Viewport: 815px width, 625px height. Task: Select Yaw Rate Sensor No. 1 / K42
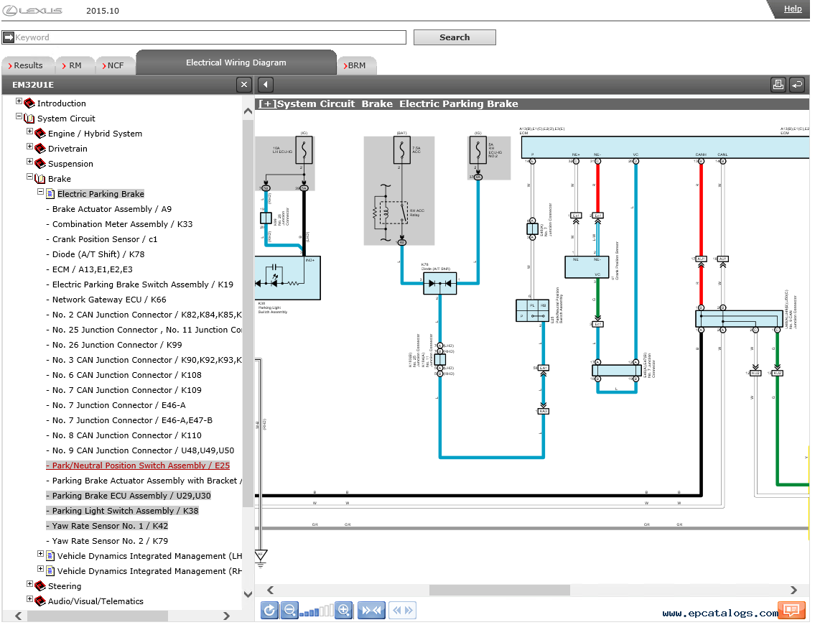(x=107, y=526)
